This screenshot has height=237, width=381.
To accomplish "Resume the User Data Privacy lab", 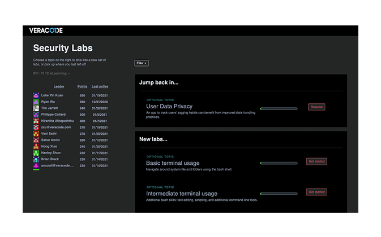I will tap(316, 107).
